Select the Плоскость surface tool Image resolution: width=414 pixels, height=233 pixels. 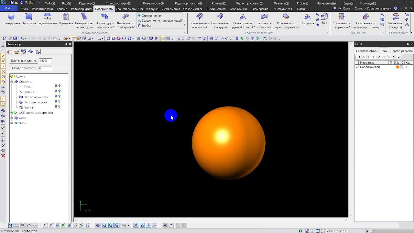tap(29, 19)
